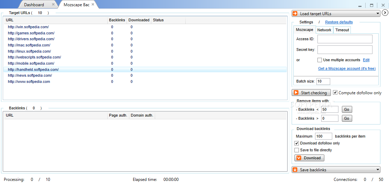Select row http://www.softpedia.com

coord(145,82)
